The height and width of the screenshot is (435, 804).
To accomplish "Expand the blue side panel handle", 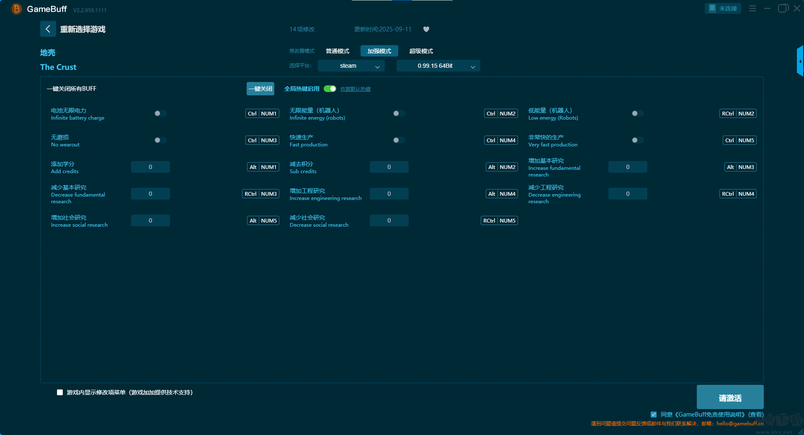I will coord(800,61).
